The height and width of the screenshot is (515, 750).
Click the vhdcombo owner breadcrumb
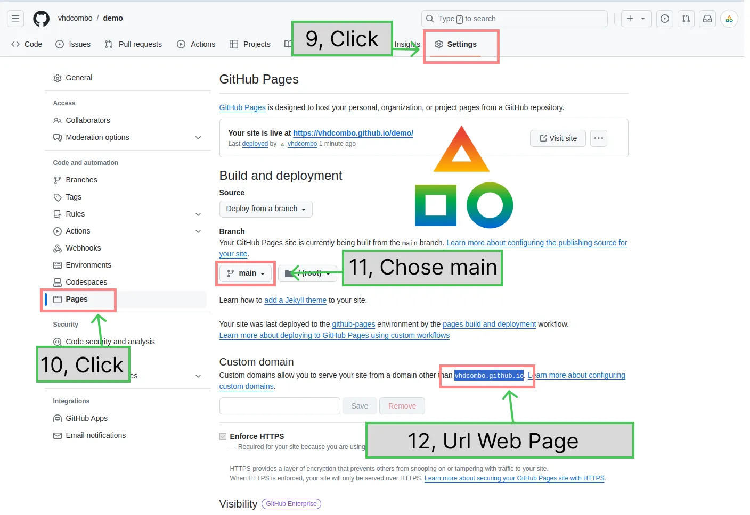tap(75, 18)
